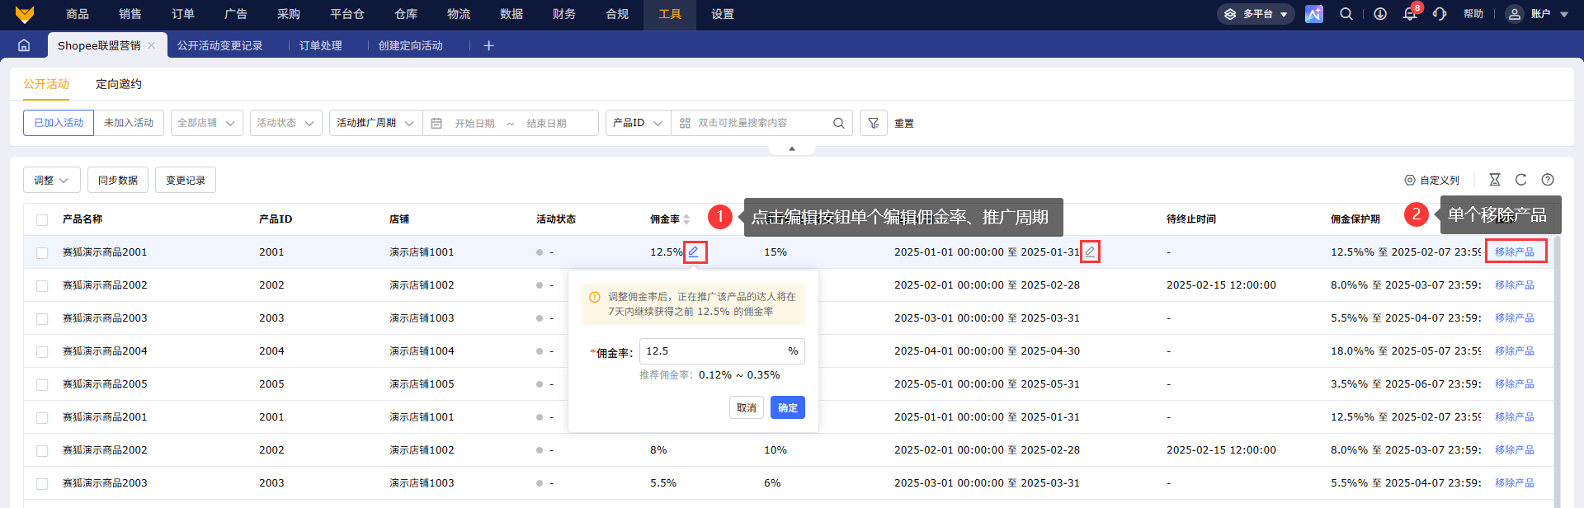The image size is (1584, 508).
Task: Click the fox logo icon
Action: (25, 14)
